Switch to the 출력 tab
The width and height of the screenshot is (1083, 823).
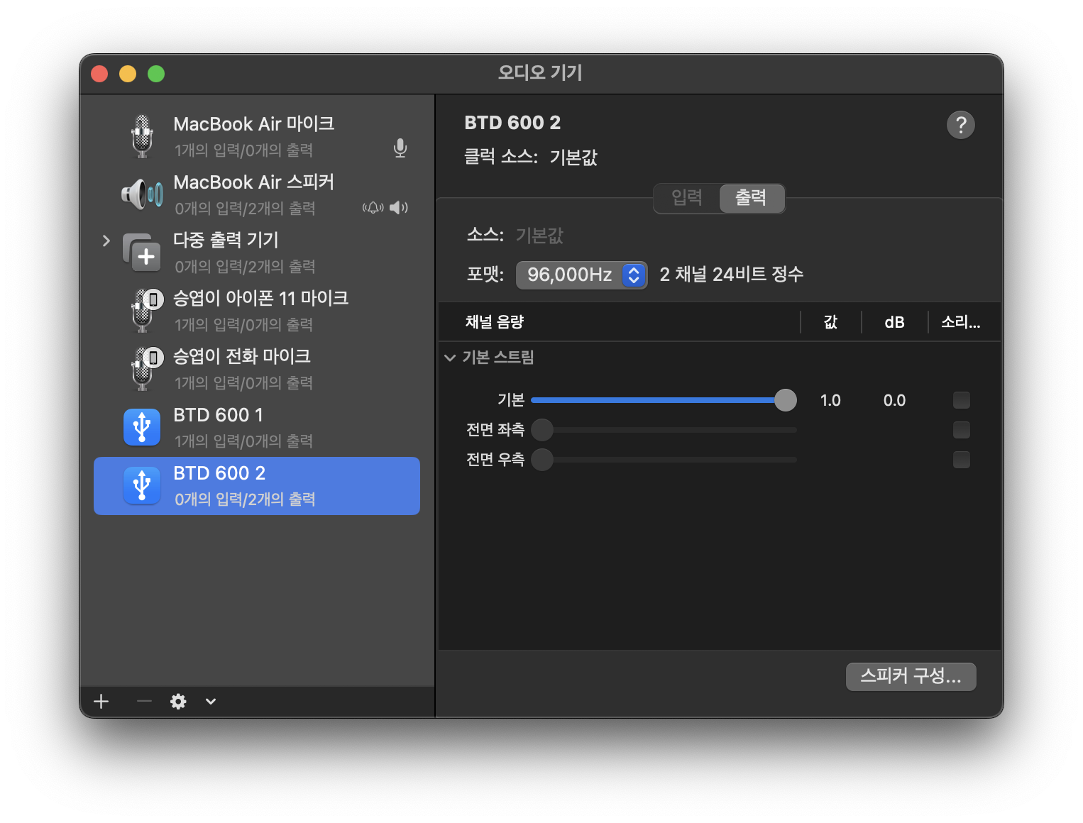(x=752, y=198)
